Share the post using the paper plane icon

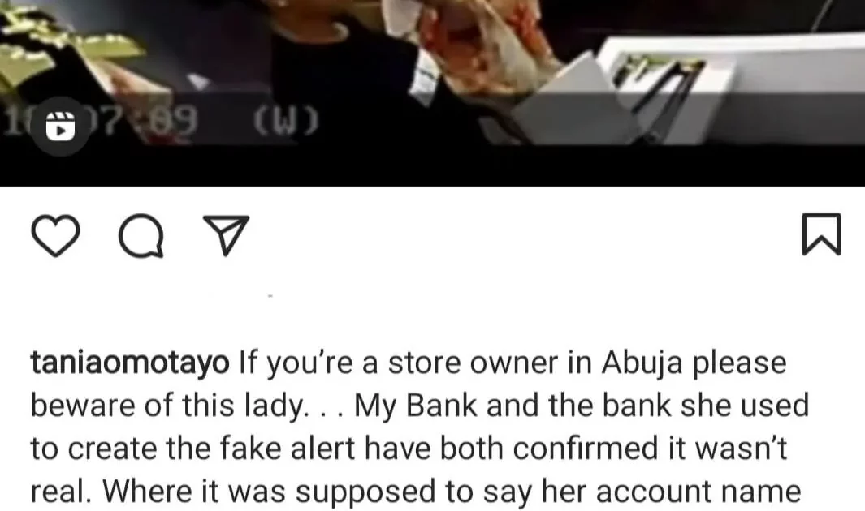click(x=226, y=236)
